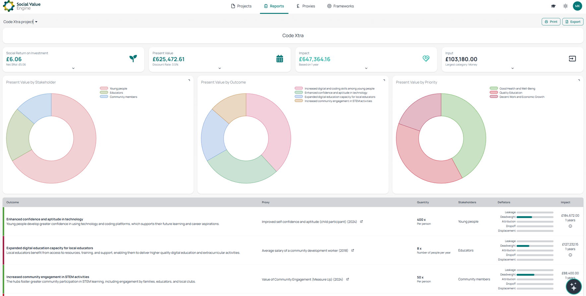Image resolution: width=586 pixels, height=296 pixels.
Task: Click the £625,472.61 present value figure
Action: point(168,59)
